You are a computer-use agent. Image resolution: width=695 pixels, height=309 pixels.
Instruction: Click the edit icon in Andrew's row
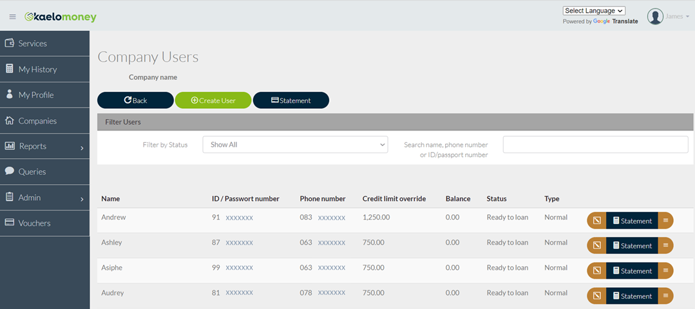tap(596, 221)
